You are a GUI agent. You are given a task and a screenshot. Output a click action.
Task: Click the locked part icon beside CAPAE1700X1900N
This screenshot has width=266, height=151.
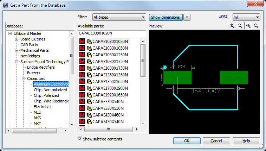coord(89,88)
